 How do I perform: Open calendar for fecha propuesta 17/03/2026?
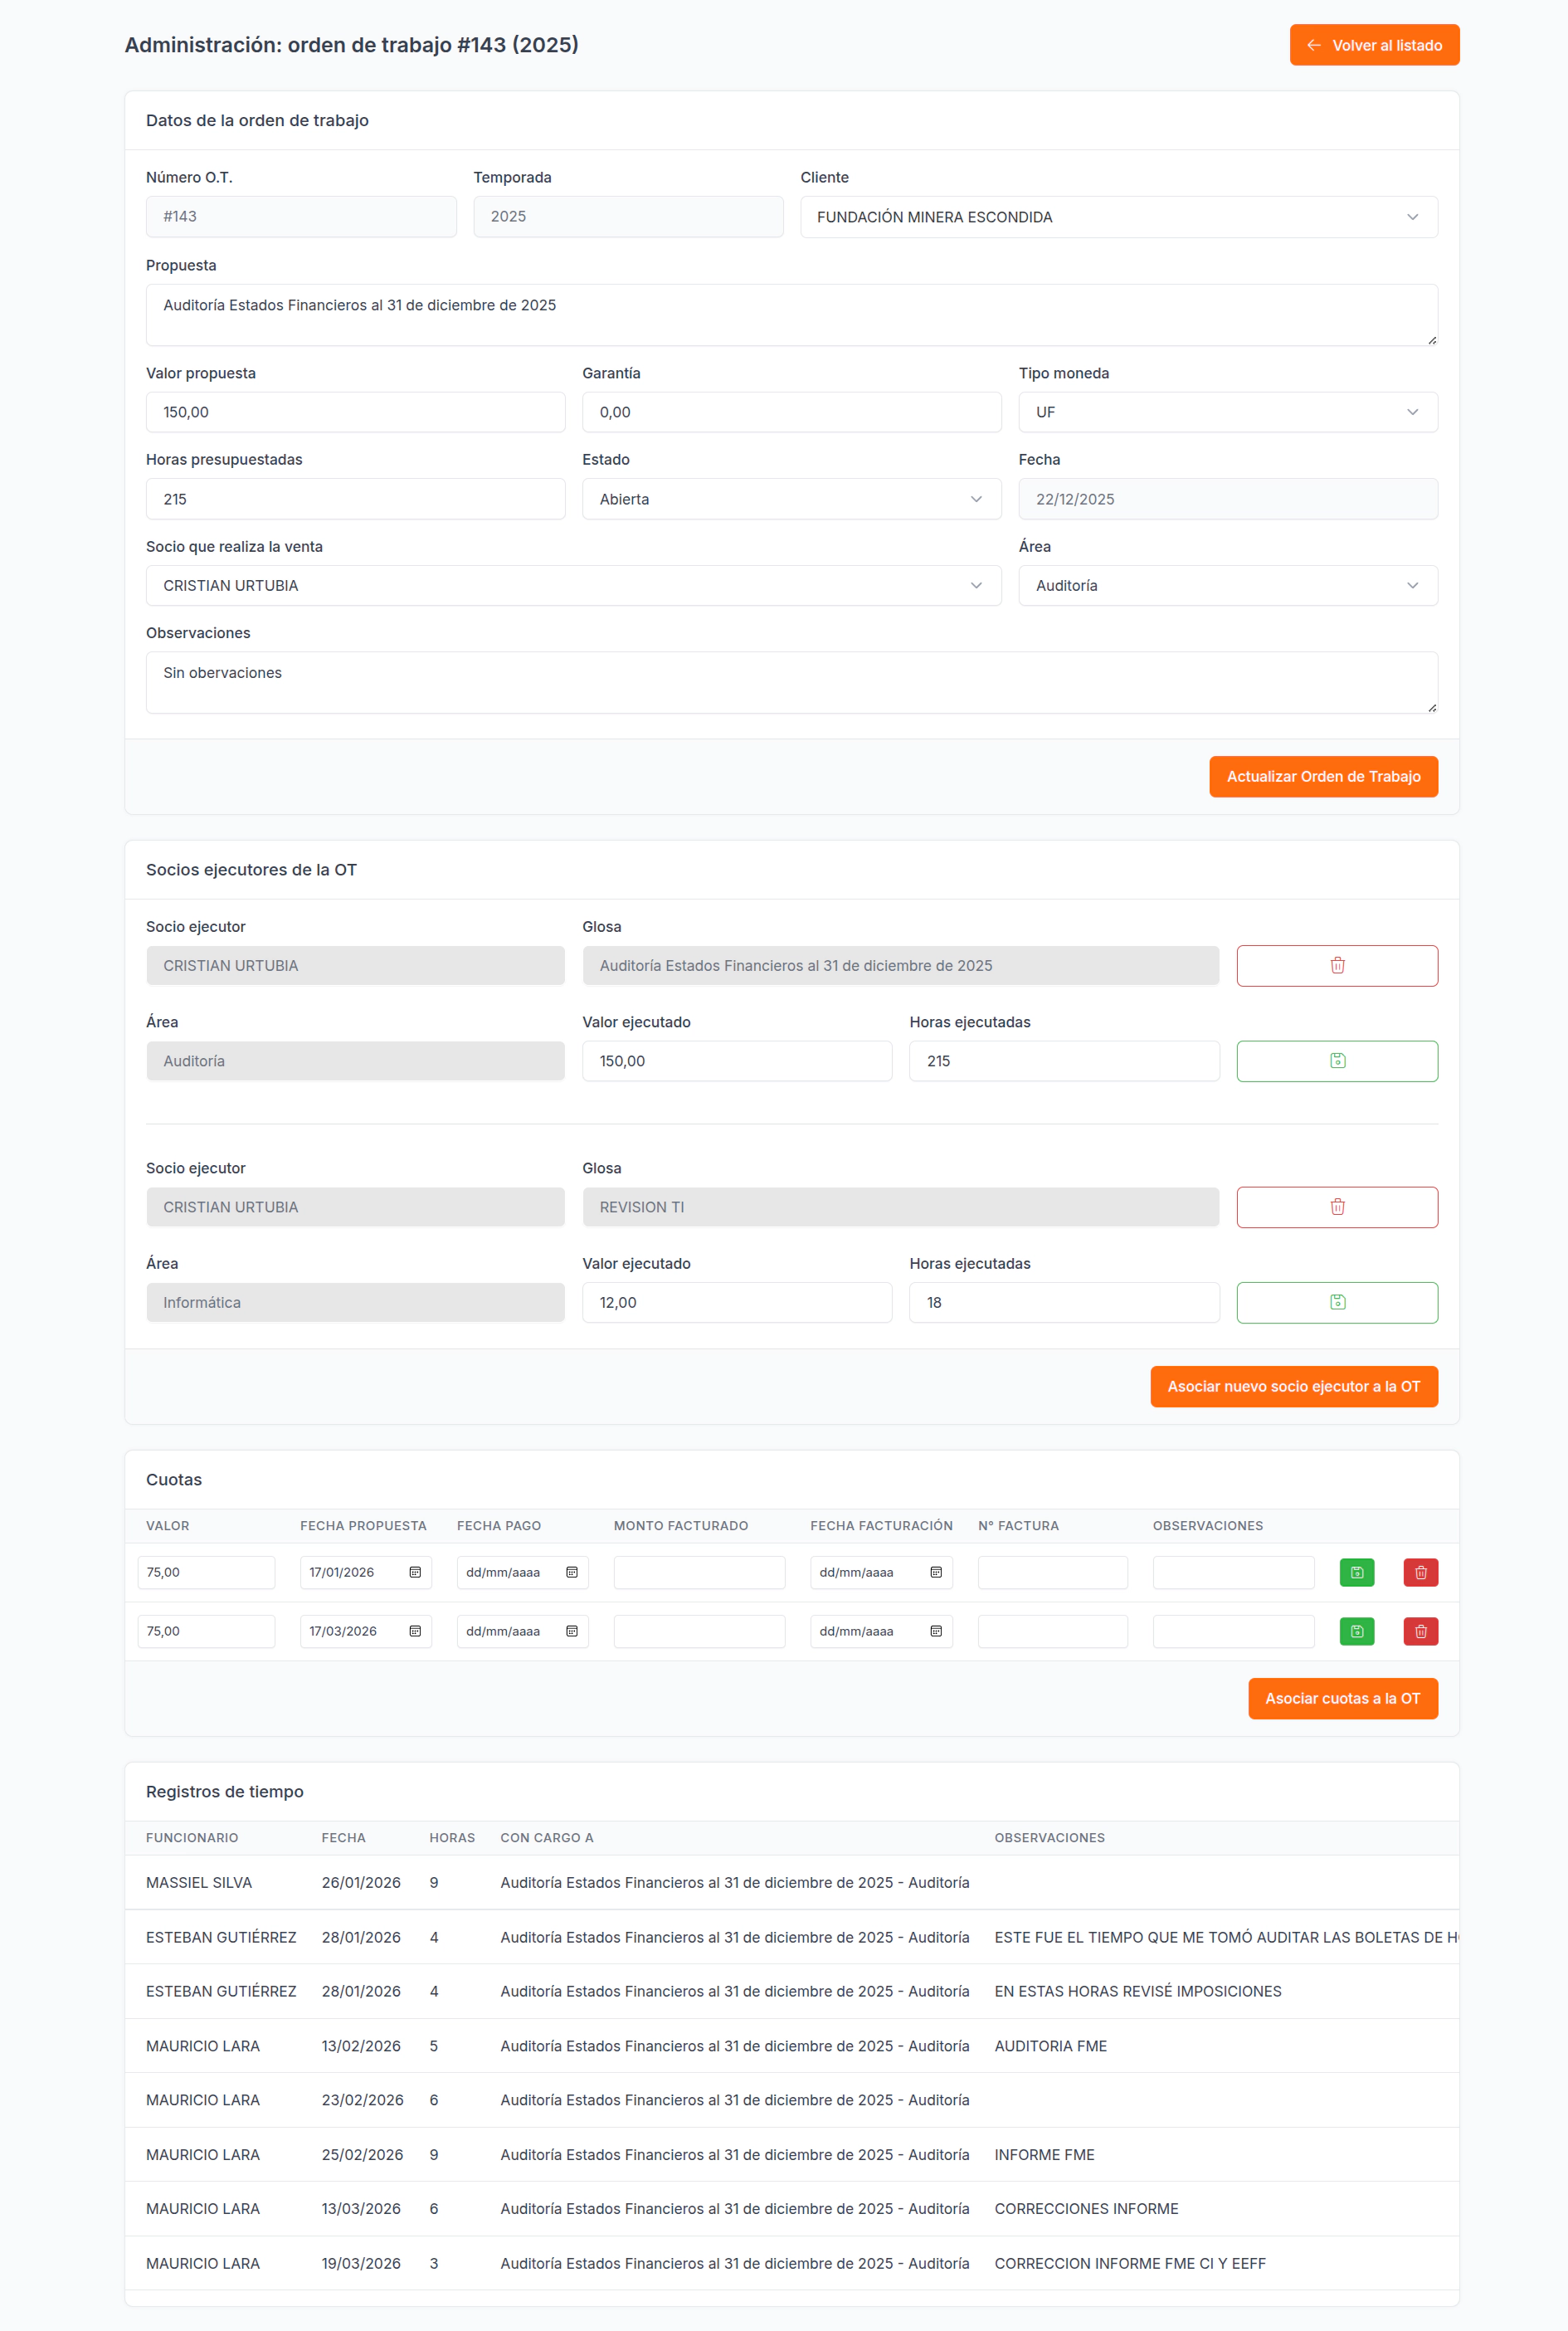pyautogui.click(x=415, y=1630)
